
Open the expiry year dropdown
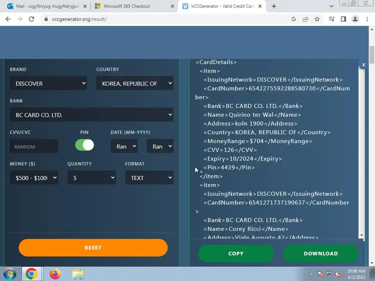coord(160,146)
